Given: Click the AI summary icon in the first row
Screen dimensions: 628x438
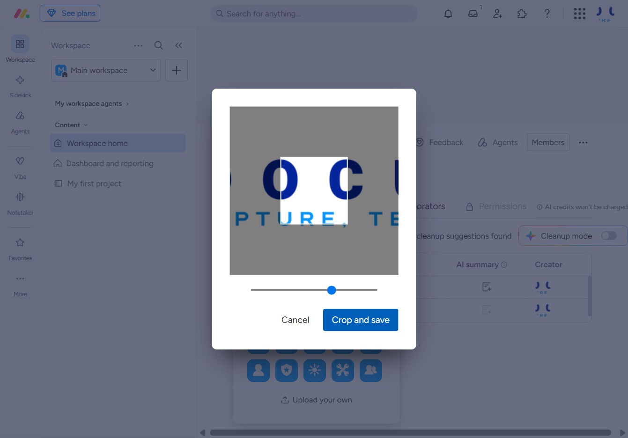Looking at the screenshot, I should (487, 287).
